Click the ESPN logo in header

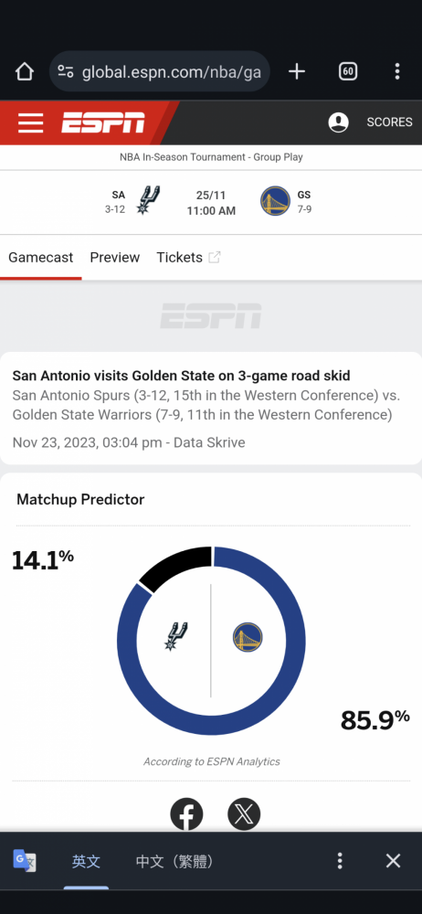point(103,123)
